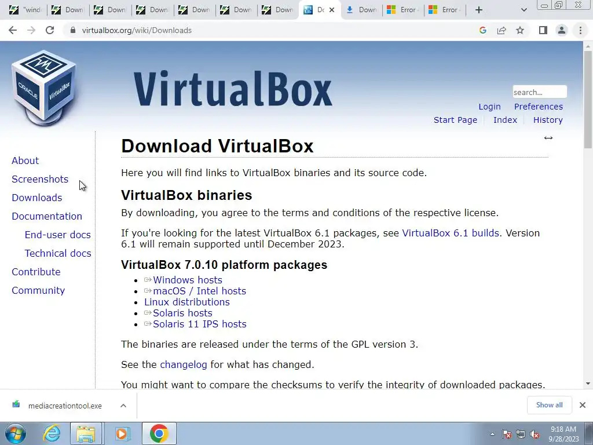Open the Windows Start button

point(14,433)
